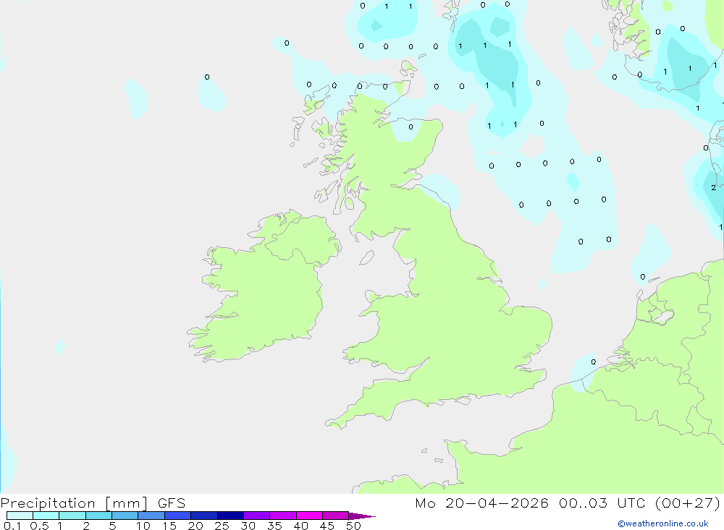Screen dimensions: 724x530
Task: Click the 25–30 mm navy legend swatch
Action: (x=230, y=516)
